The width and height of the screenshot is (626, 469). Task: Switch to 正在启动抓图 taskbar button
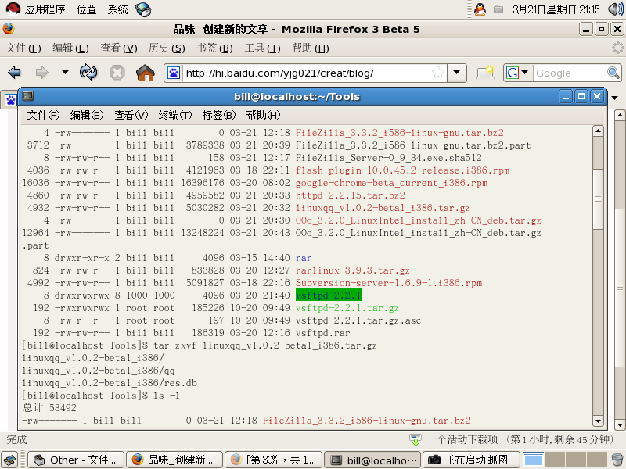(471, 460)
